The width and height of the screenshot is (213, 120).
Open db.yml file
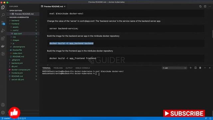coord(14,66)
